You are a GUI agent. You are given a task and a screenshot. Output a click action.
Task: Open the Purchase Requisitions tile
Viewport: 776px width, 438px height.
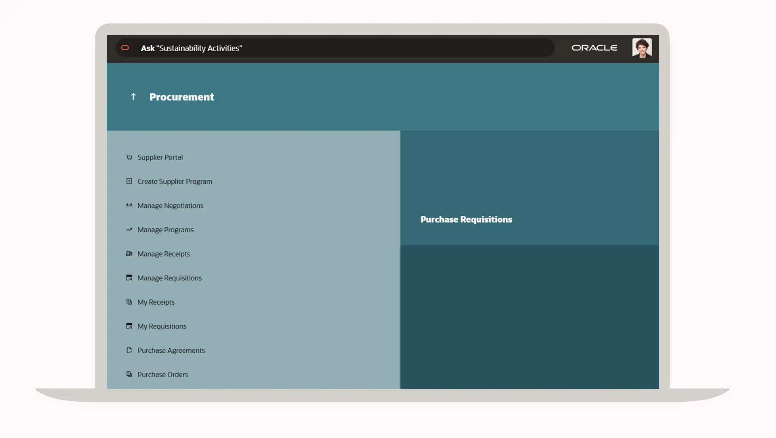tap(466, 219)
